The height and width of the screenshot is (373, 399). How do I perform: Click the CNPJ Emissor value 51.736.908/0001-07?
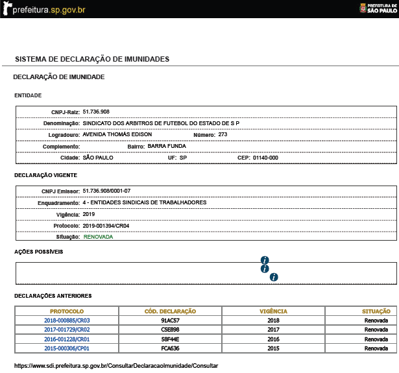coord(106,191)
